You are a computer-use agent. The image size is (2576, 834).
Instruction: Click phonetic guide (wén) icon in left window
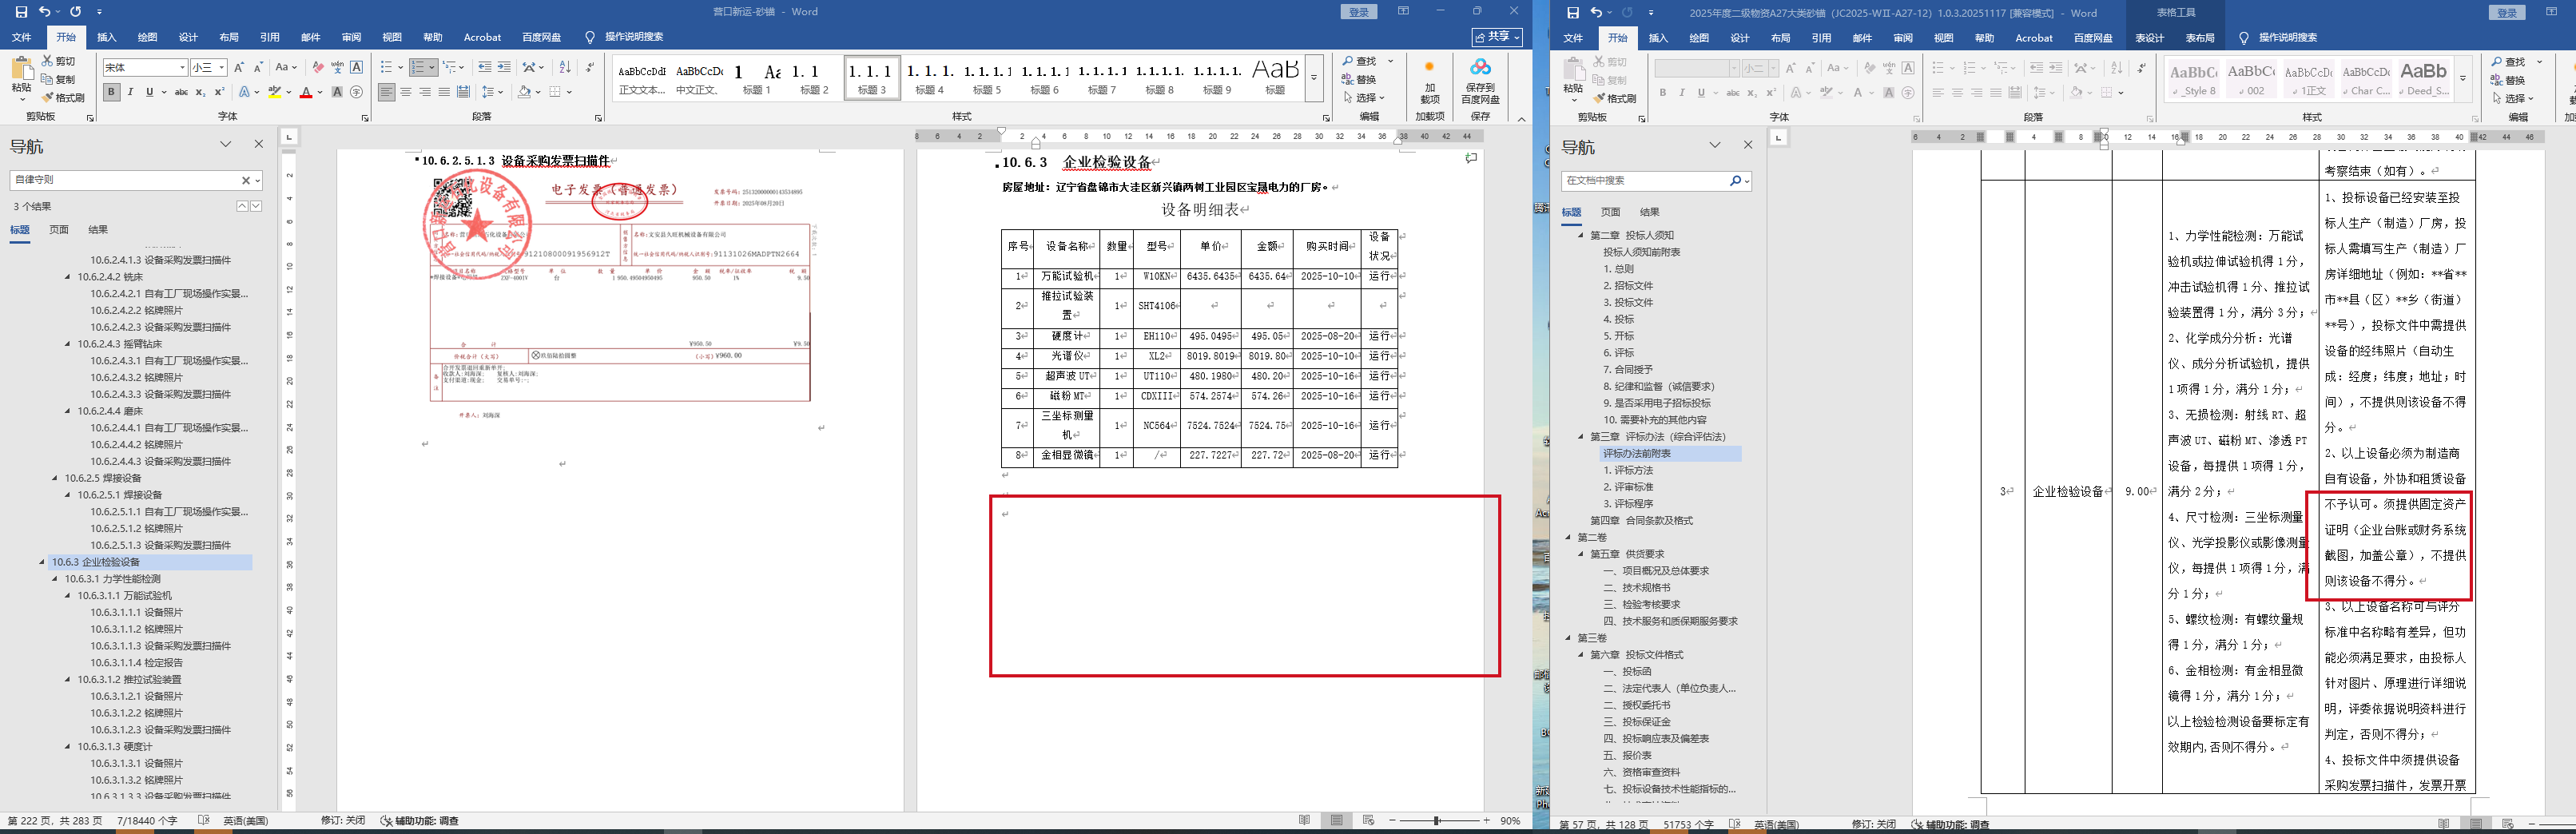[337, 67]
